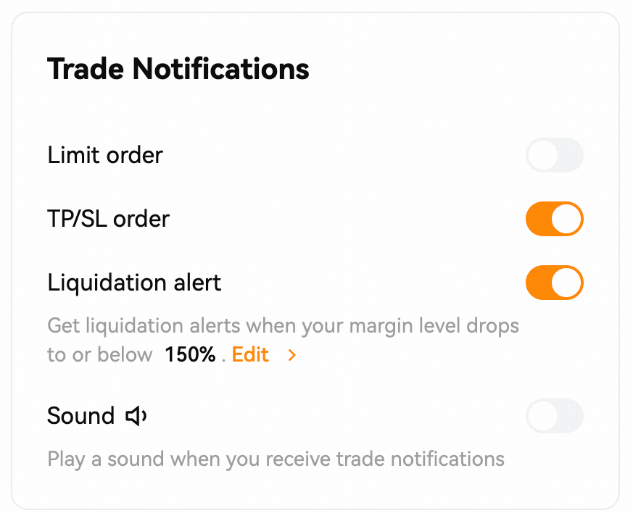Click the orange chevron after Edit
The image size is (633, 513).
(x=292, y=355)
